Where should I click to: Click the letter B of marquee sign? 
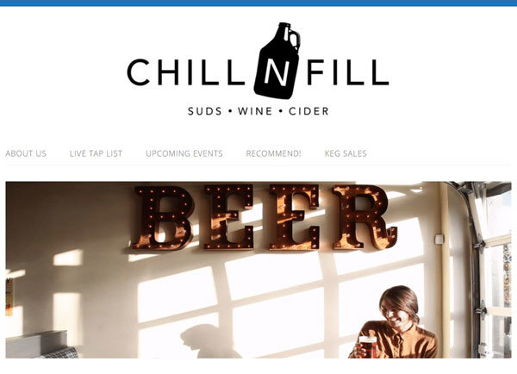tap(163, 218)
